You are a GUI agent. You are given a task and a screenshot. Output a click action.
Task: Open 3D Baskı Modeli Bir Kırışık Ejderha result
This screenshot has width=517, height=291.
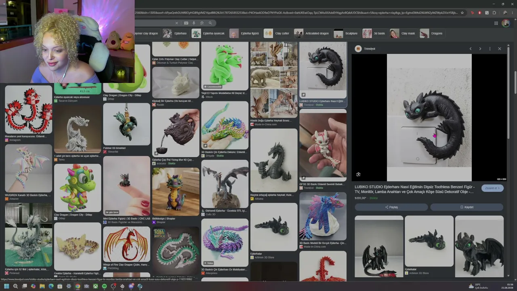[x=323, y=220]
